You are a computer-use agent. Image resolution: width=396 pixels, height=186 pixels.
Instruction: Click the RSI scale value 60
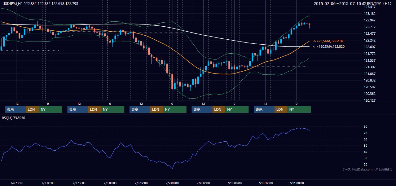pyautogui.click(x=366, y=139)
